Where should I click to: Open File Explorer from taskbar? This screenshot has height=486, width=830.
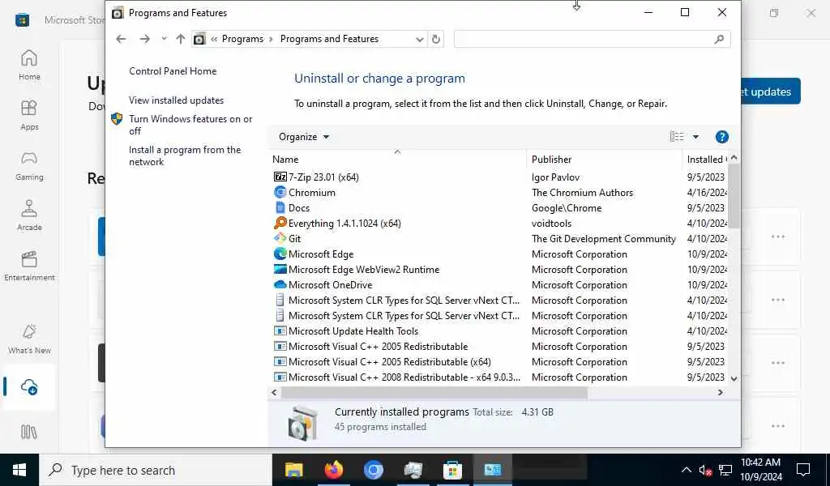click(x=293, y=470)
